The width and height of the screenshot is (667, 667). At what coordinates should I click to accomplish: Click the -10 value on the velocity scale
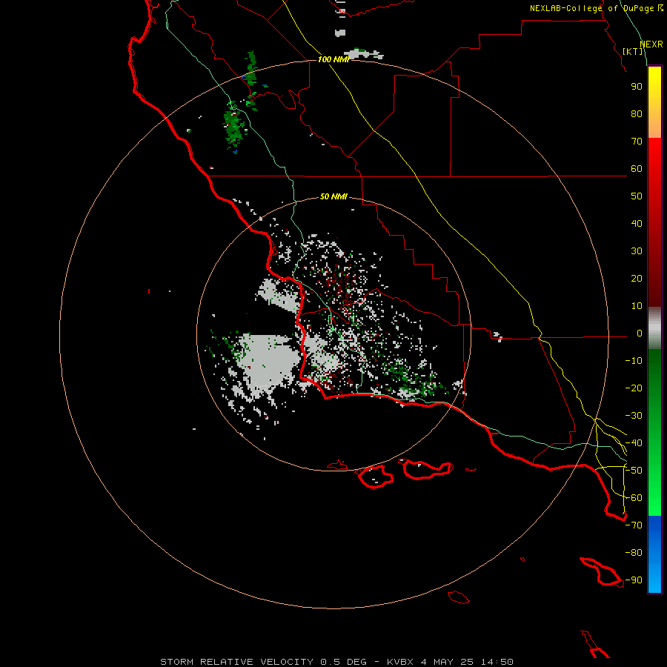tap(634, 361)
